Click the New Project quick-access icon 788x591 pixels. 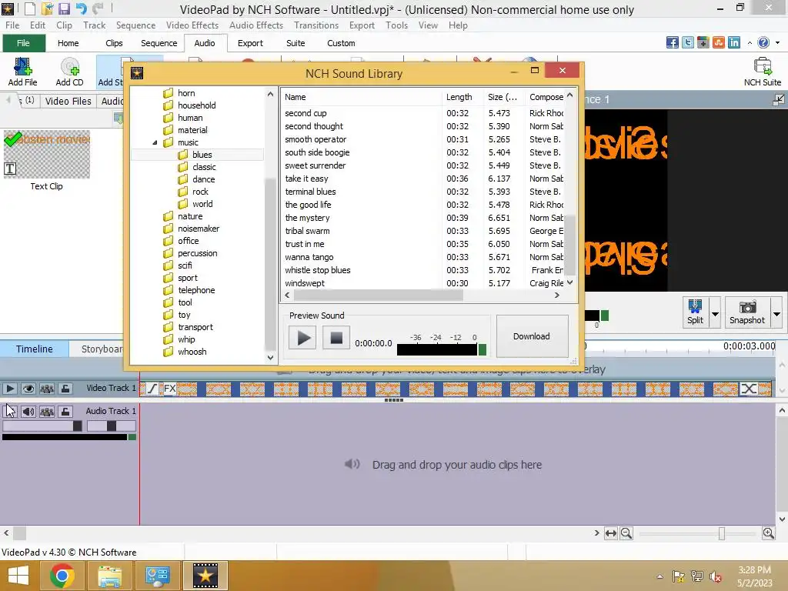point(30,8)
